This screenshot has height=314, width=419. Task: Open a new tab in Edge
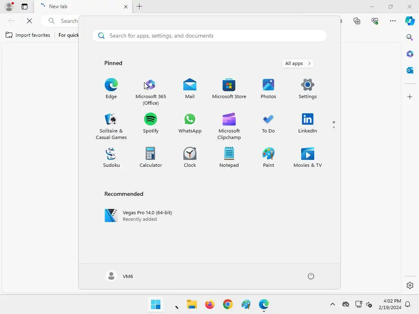[139, 7]
